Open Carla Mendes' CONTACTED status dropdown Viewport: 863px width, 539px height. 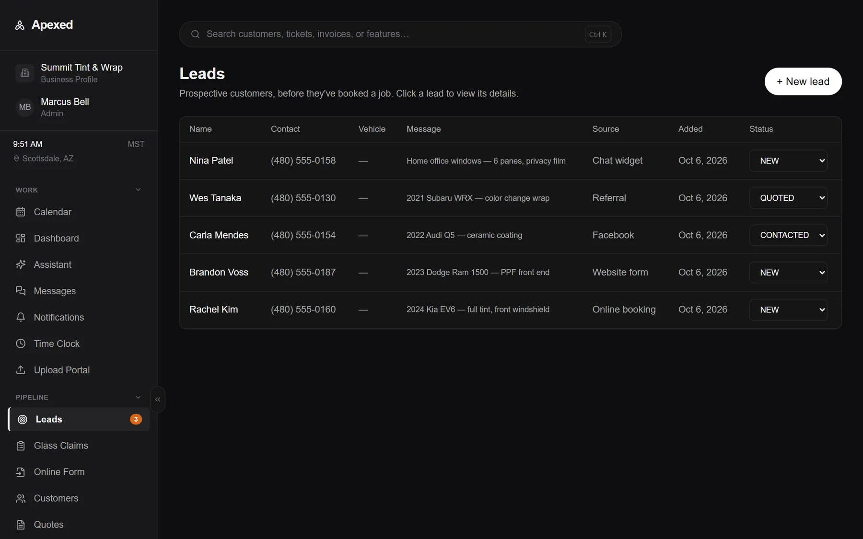click(x=788, y=235)
